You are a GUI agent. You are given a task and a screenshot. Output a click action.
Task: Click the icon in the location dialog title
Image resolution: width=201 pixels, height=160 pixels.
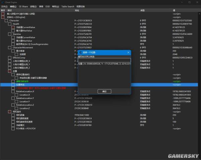81,52
